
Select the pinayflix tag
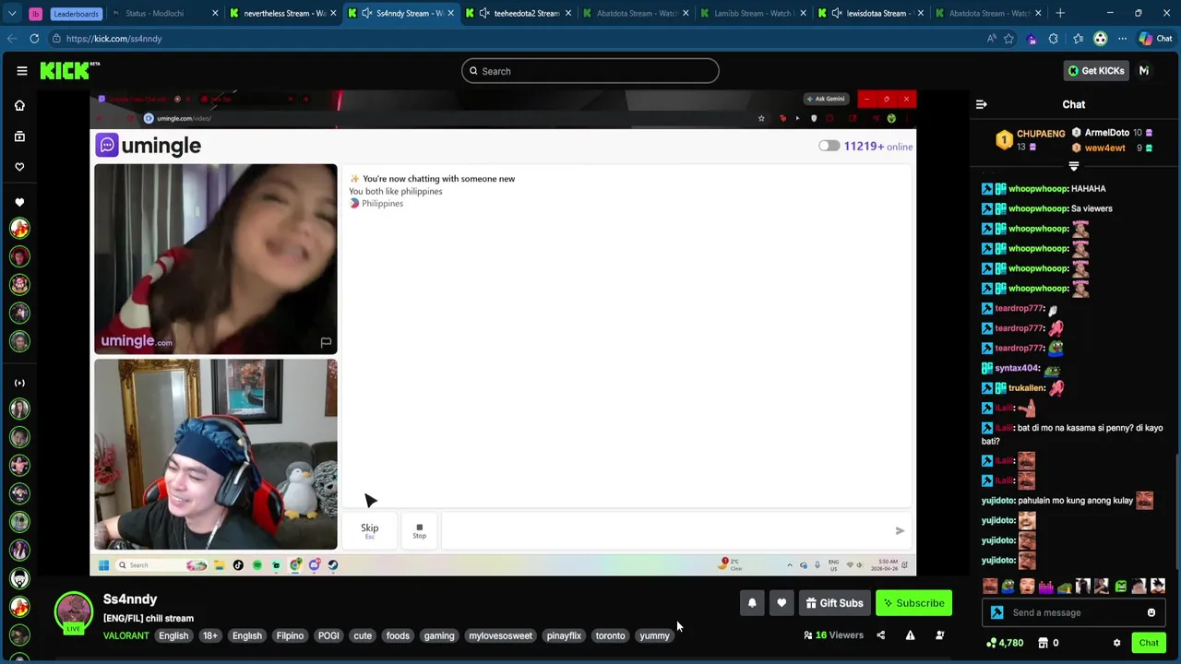[564, 635]
